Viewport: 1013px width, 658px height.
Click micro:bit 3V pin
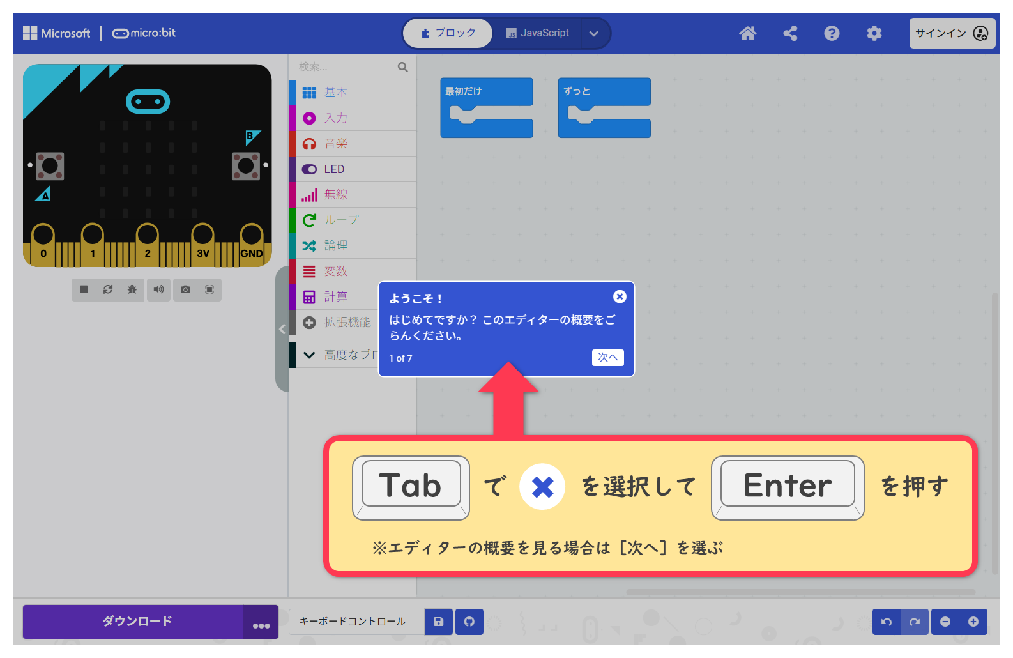203,245
